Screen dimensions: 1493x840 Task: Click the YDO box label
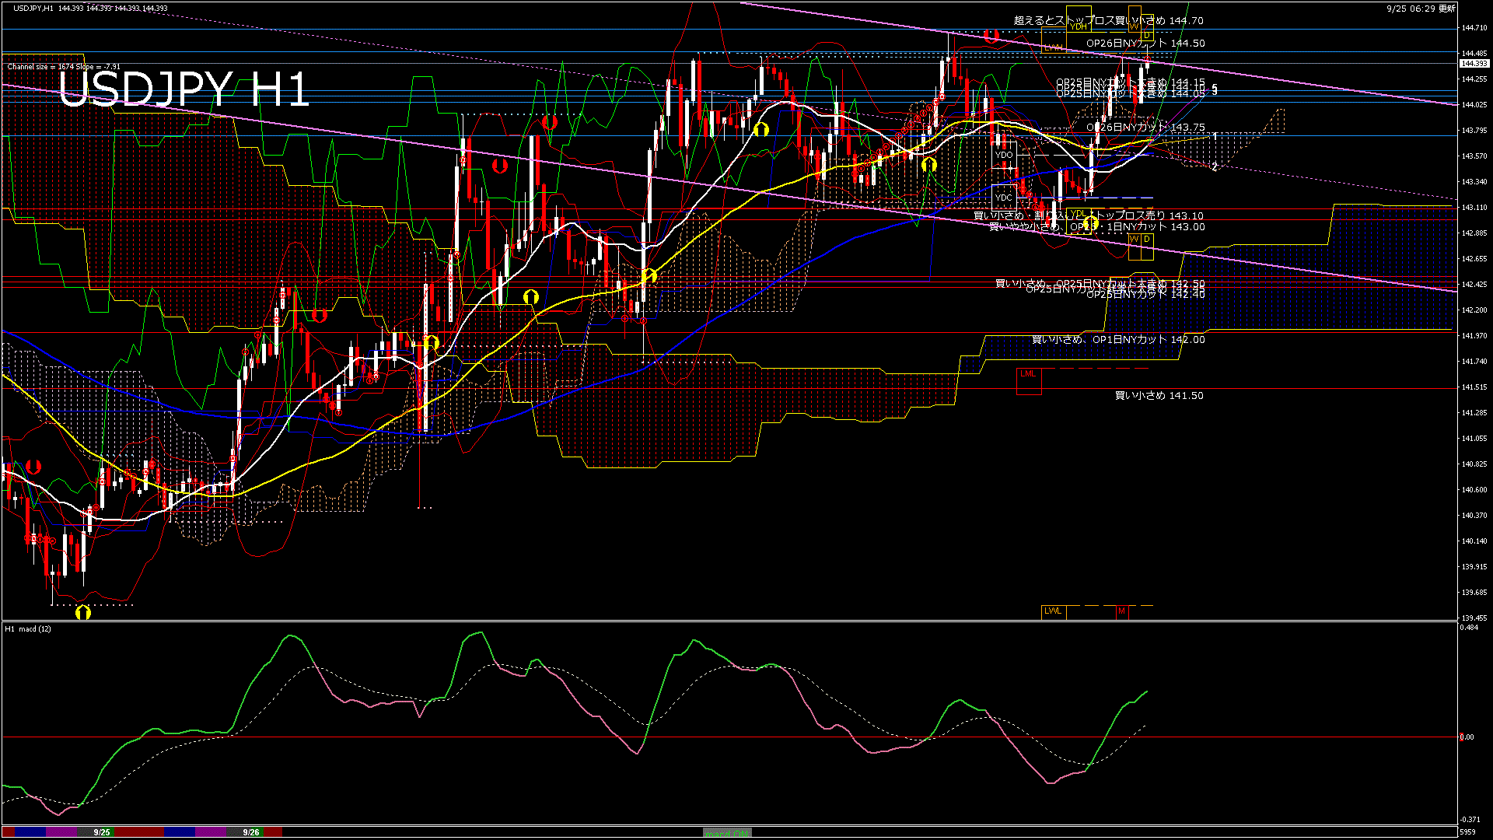pos(1004,155)
